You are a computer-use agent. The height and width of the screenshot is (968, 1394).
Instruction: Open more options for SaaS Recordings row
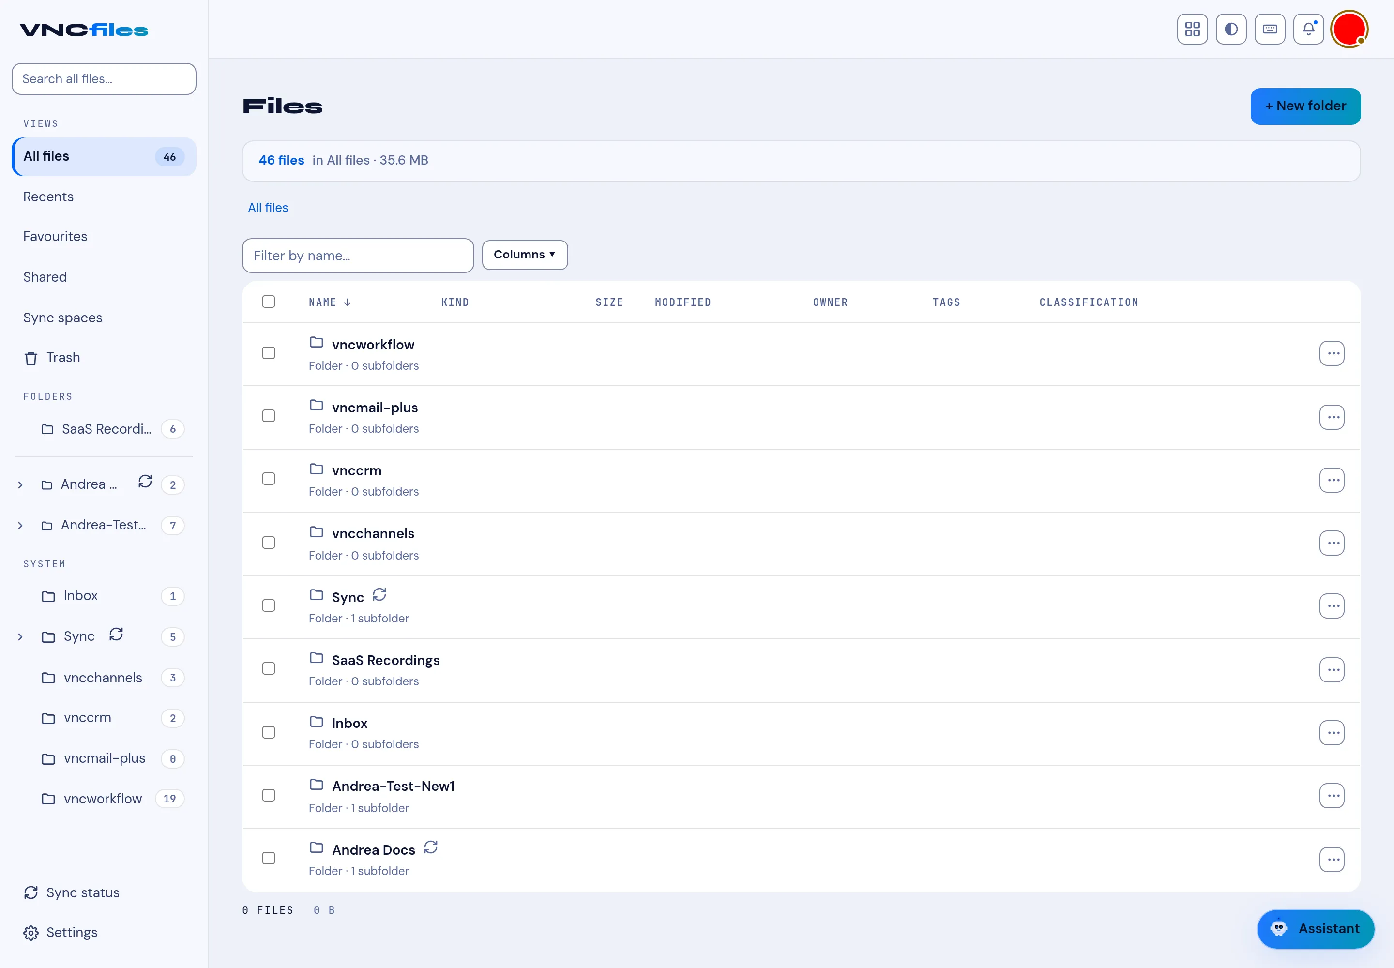pos(1332,669)
